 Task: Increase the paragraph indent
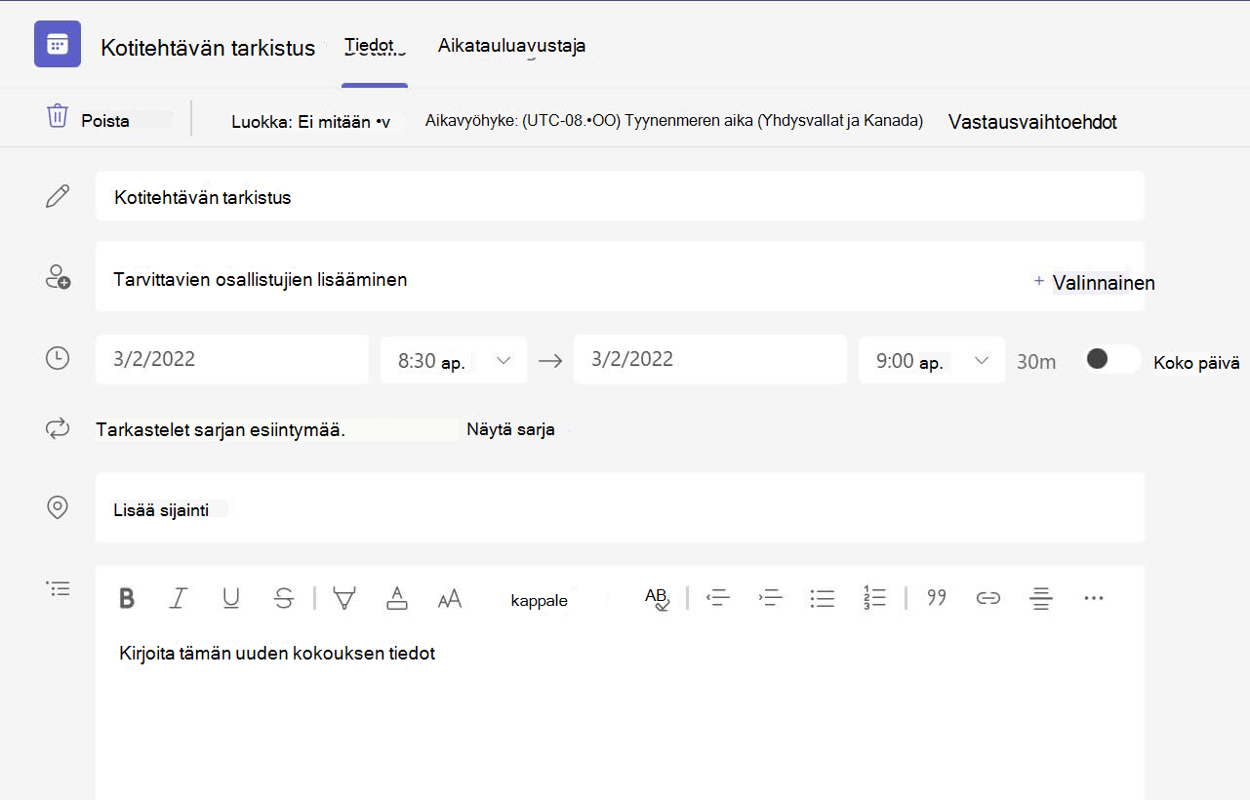(771, 598)
